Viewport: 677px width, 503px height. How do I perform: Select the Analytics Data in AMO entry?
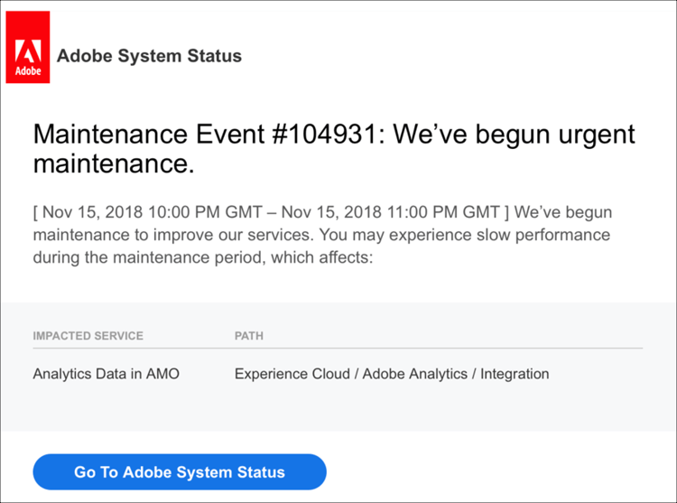106,373
